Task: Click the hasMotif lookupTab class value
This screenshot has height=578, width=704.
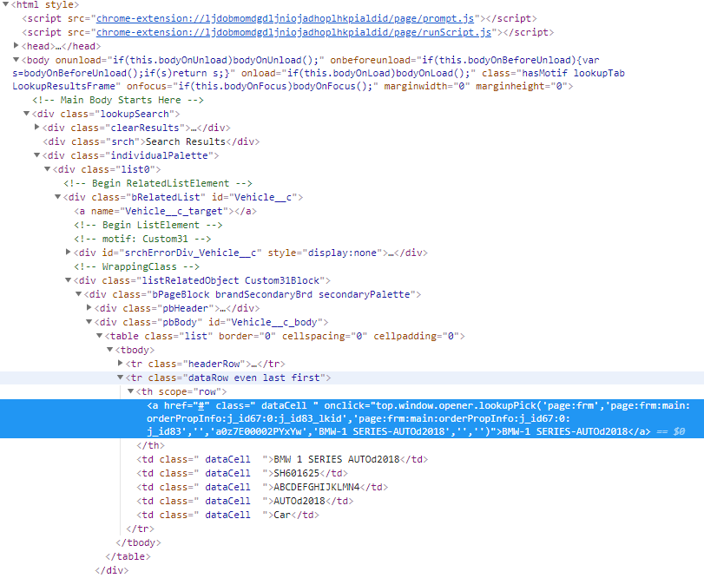Action: [573, 73]
